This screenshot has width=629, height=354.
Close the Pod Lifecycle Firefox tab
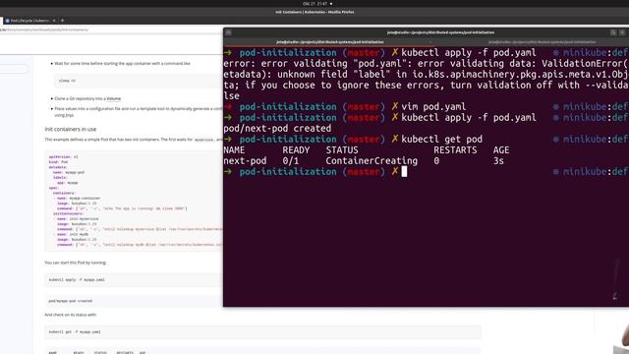pyautogui.click(x=54, y=20)
